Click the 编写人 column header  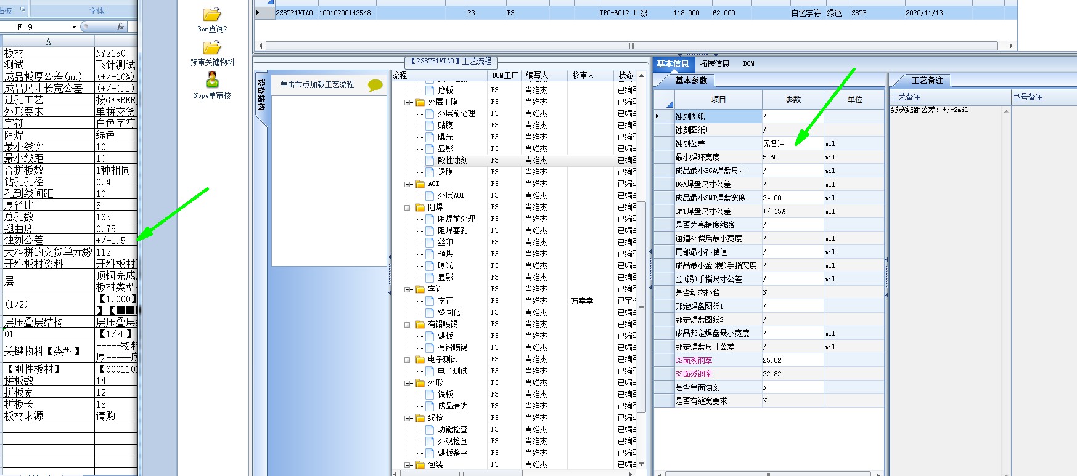544,75
